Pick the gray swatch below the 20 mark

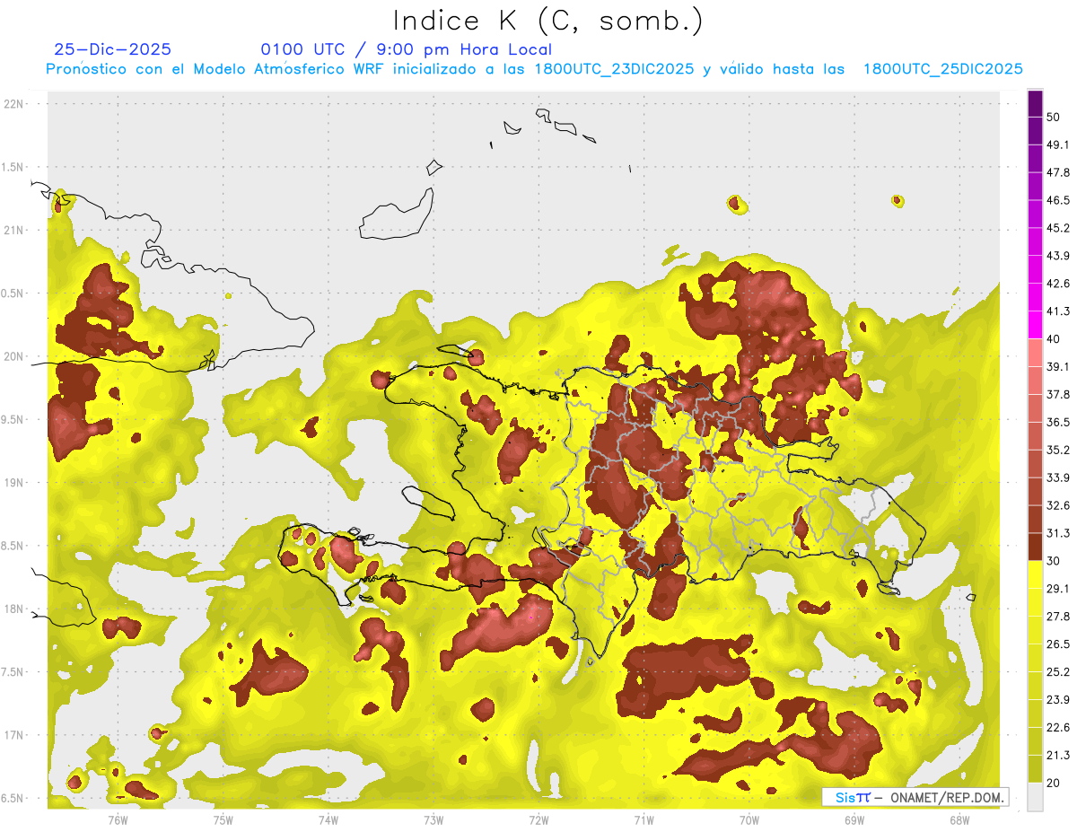(1035, 797)
